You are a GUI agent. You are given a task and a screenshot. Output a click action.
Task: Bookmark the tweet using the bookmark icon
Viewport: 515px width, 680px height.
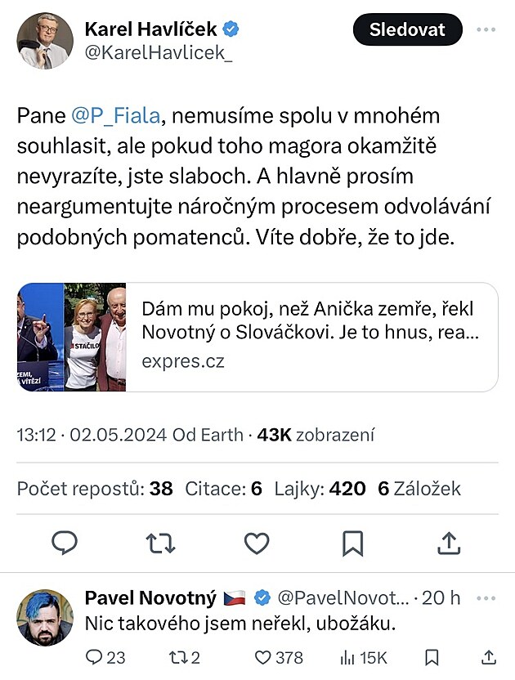pos(352,542)
